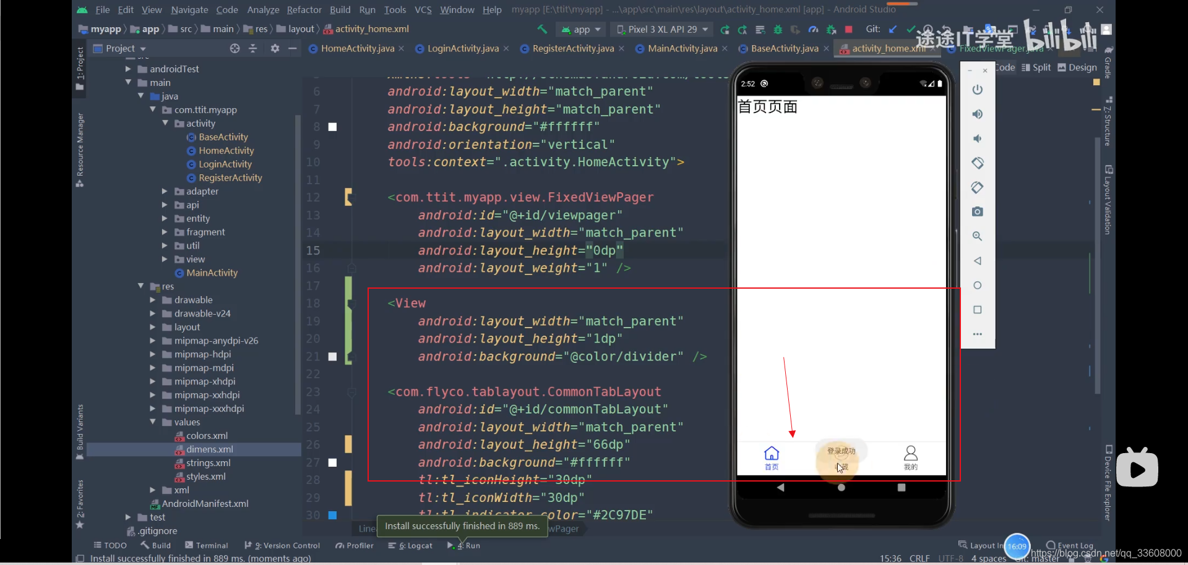Click emulator sidebar Back triangle

pyautogui.click(x=978, y=261)
